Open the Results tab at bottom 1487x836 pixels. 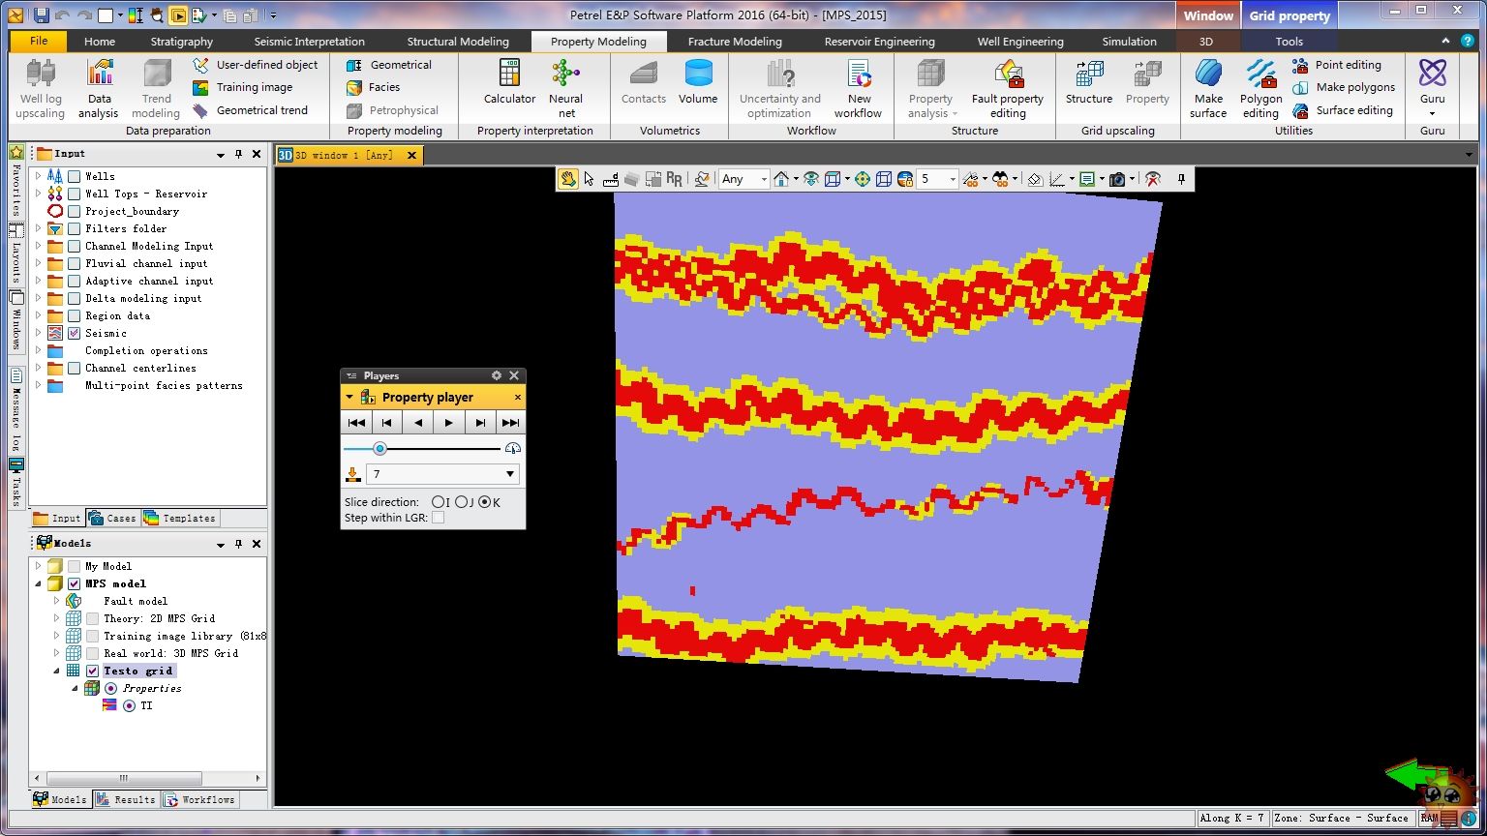coord(126,799)
